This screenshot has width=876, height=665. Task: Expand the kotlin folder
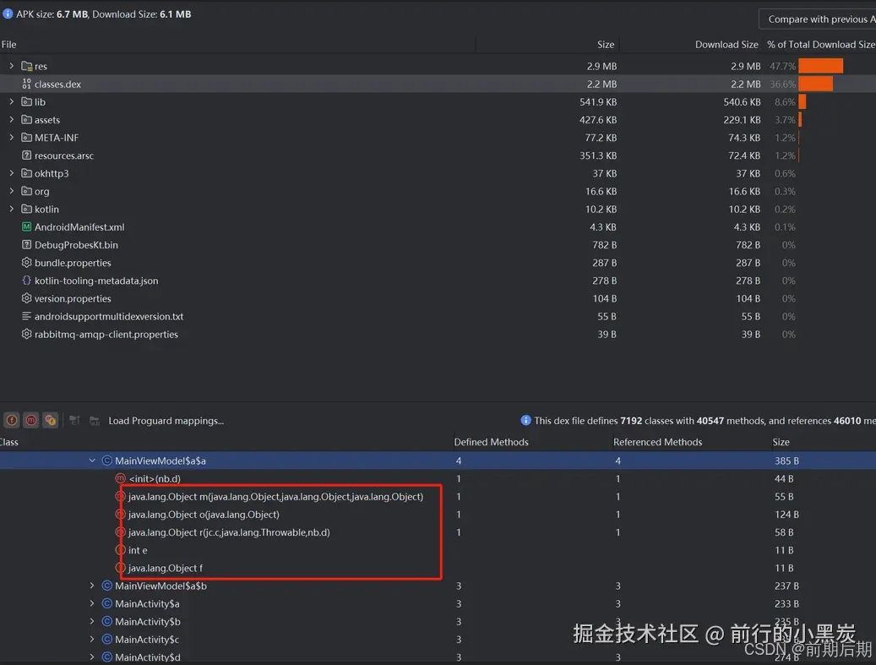(11, 209)
